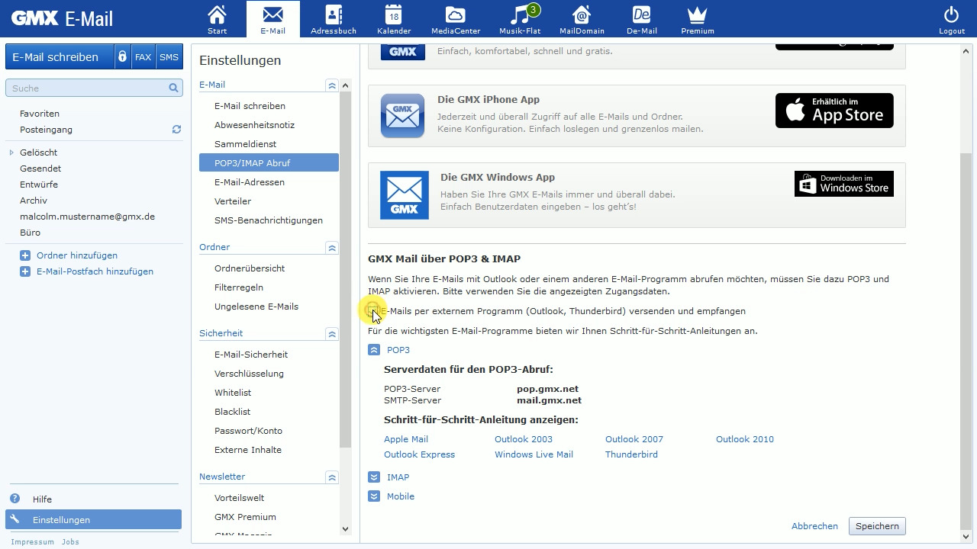
Task: Open the Premium crown icon
Action: (697, 14)
